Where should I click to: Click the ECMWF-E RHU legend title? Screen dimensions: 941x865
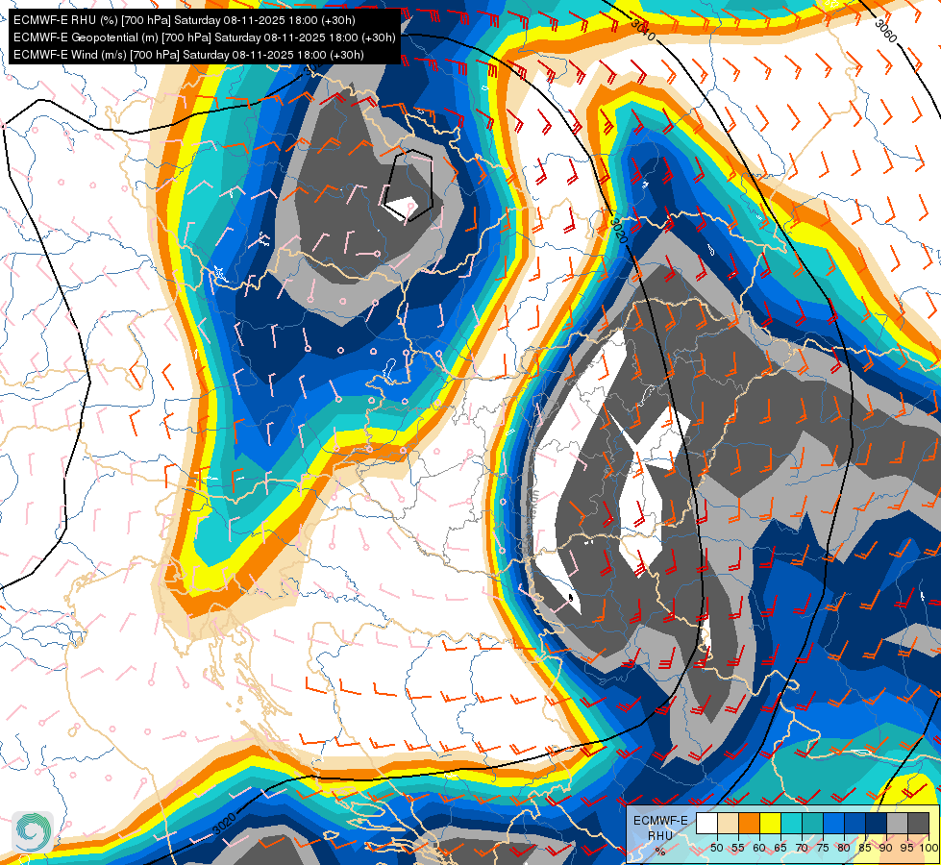click(x=660, y=828)
